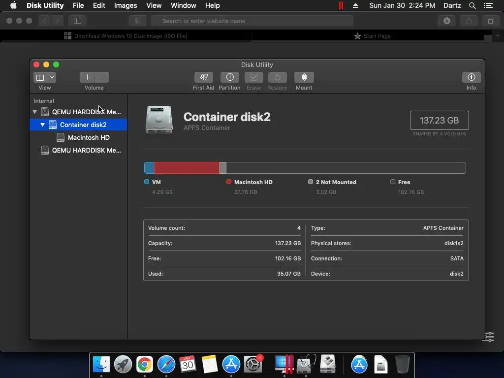Click the disk1s2 physical stores value
Viewport: 504px width, 378px height.
coord(453,243)
